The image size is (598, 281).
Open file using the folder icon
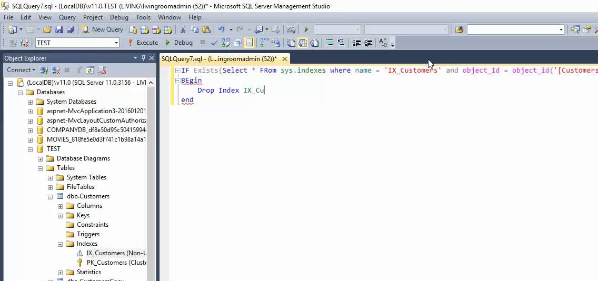(47, 29)
